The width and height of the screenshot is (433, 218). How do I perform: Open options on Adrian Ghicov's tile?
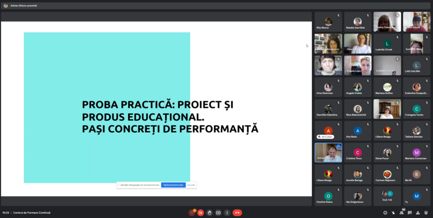tap(339, 146)
